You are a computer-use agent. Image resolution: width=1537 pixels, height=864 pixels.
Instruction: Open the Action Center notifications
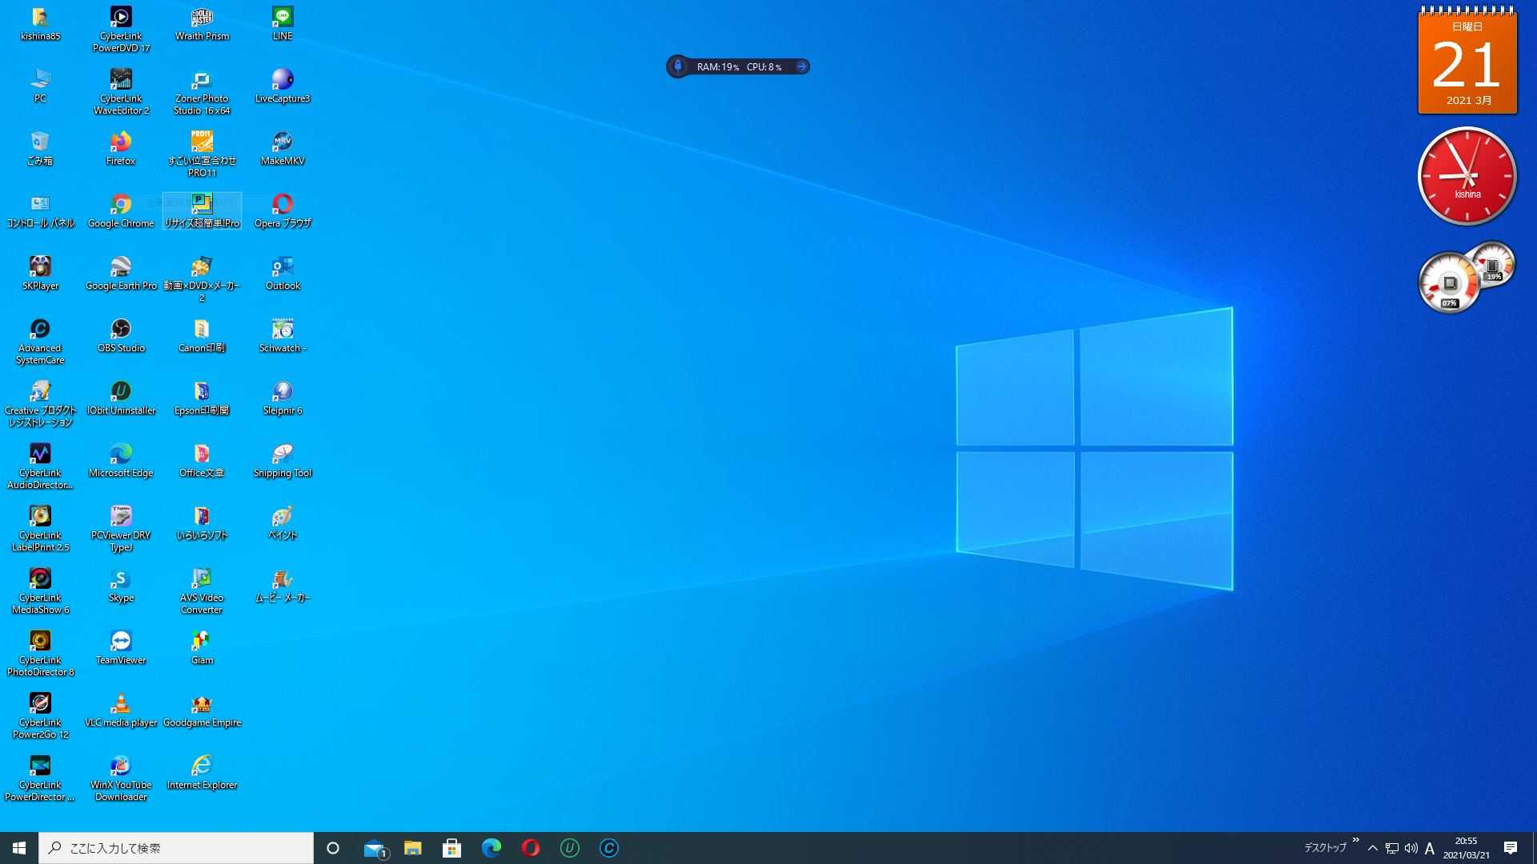(1511, 848)
